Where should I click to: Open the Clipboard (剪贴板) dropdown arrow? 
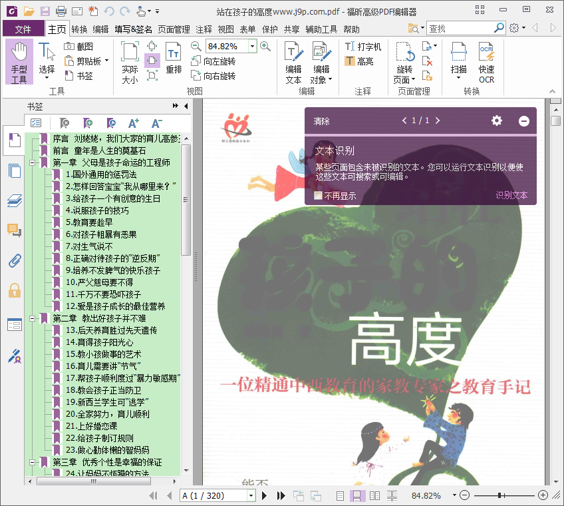point(107,61)
